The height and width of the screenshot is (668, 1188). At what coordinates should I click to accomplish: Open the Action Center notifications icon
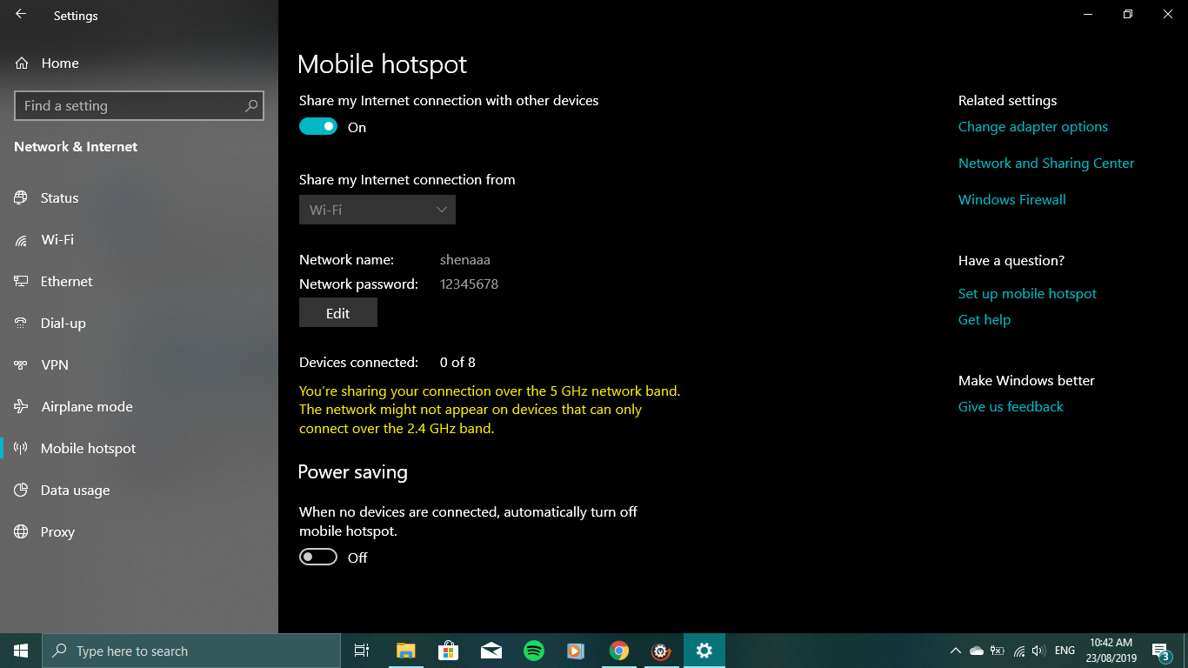(x=1161, y=651)
